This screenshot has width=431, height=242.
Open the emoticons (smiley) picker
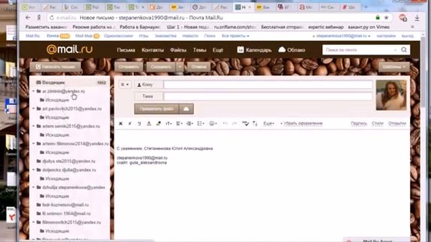[213, 124]
